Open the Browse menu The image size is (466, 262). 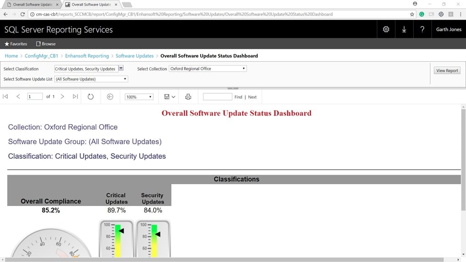pyautogui.click(x=46, y=44)
